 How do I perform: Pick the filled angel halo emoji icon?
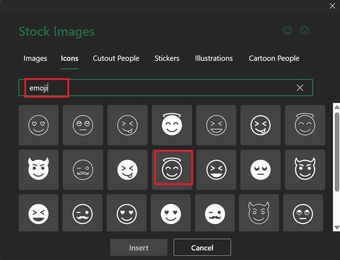coord(172,125)
